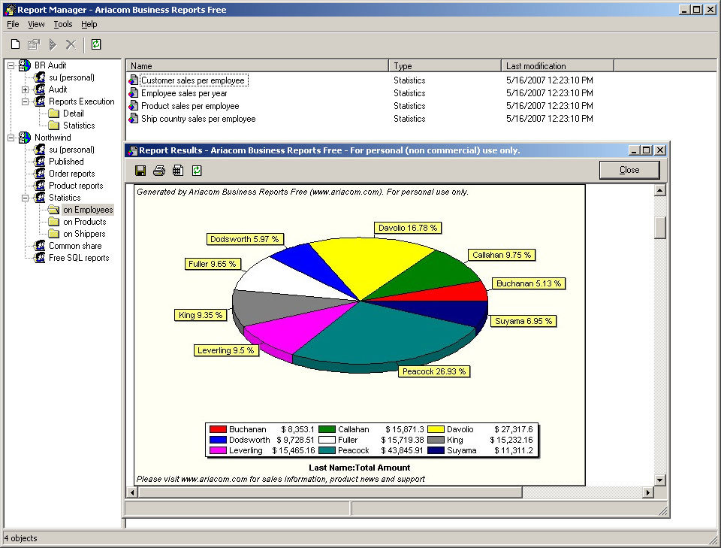
Task: Open the File menu
Action: [13, 24]
